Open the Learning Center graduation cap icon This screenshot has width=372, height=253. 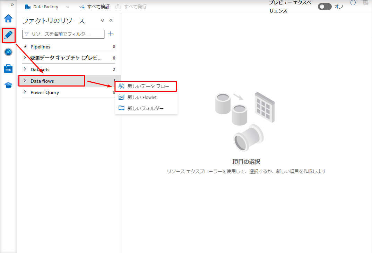point(8,85)
